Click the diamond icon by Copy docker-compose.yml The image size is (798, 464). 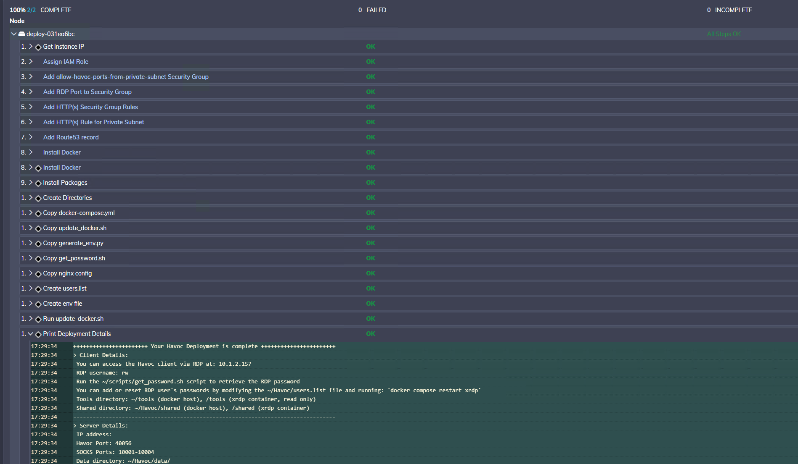tap(38, 213)
